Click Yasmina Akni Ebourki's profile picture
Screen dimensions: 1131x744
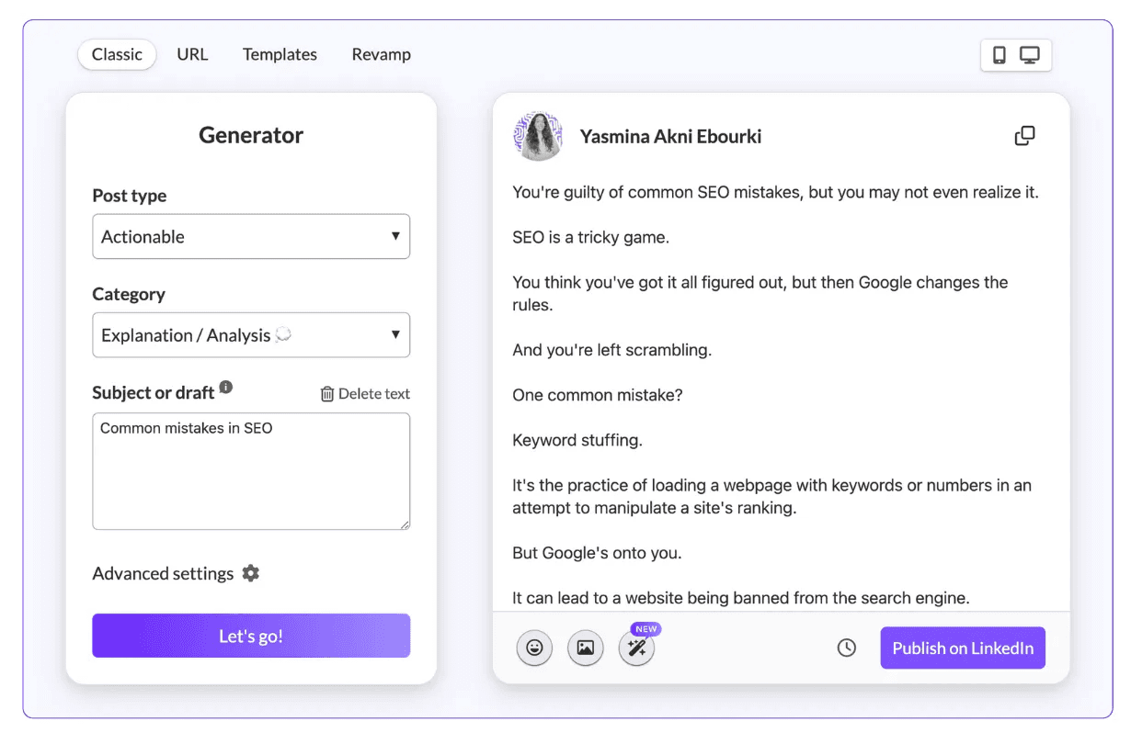pyautogui.click(x=538, y=137)
